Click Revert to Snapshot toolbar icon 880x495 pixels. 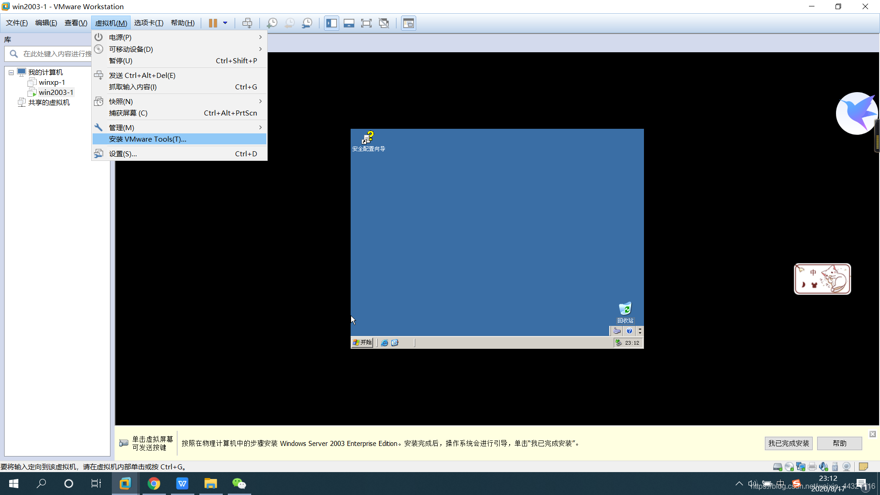pyautogui.click(x=290, y=23)
